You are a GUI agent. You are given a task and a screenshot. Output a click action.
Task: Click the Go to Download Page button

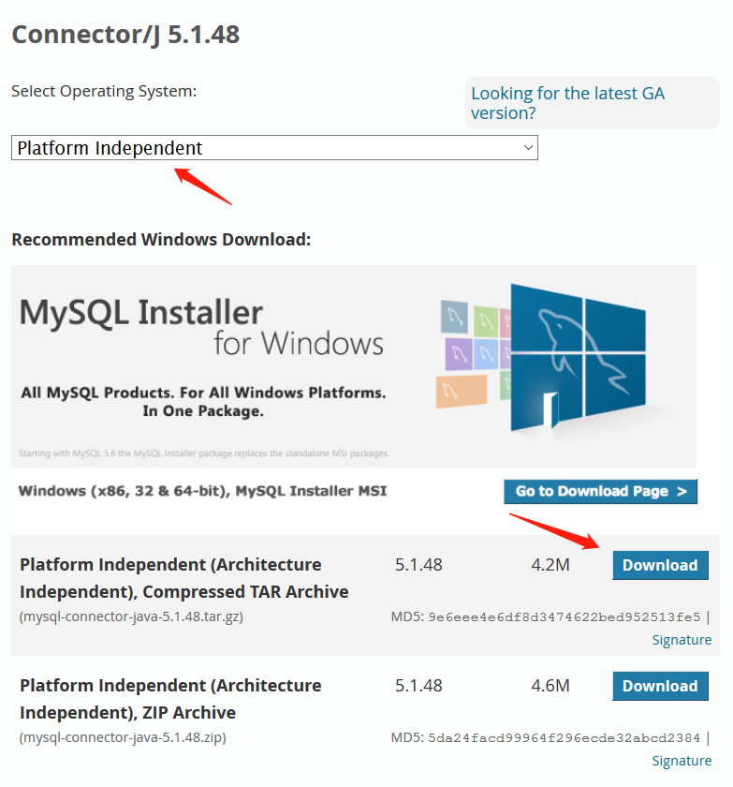pyautogui.click(x=600, y=491)
